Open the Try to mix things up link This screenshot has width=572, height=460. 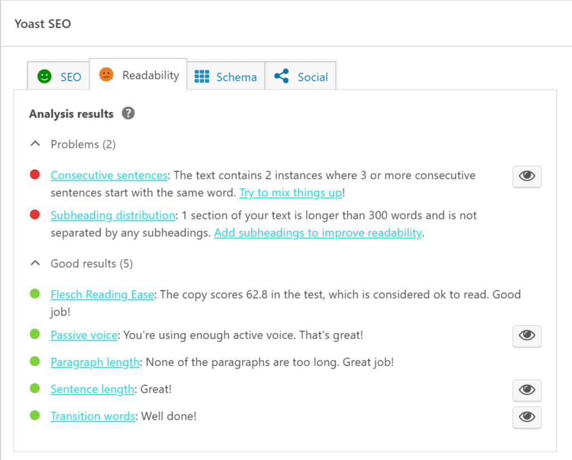click(x=290, y=192)
